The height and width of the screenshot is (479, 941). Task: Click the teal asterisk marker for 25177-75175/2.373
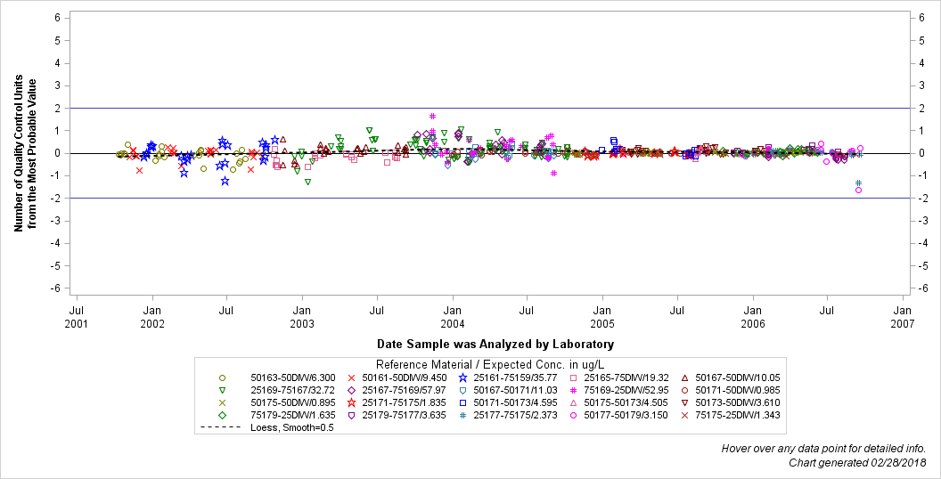462,415
